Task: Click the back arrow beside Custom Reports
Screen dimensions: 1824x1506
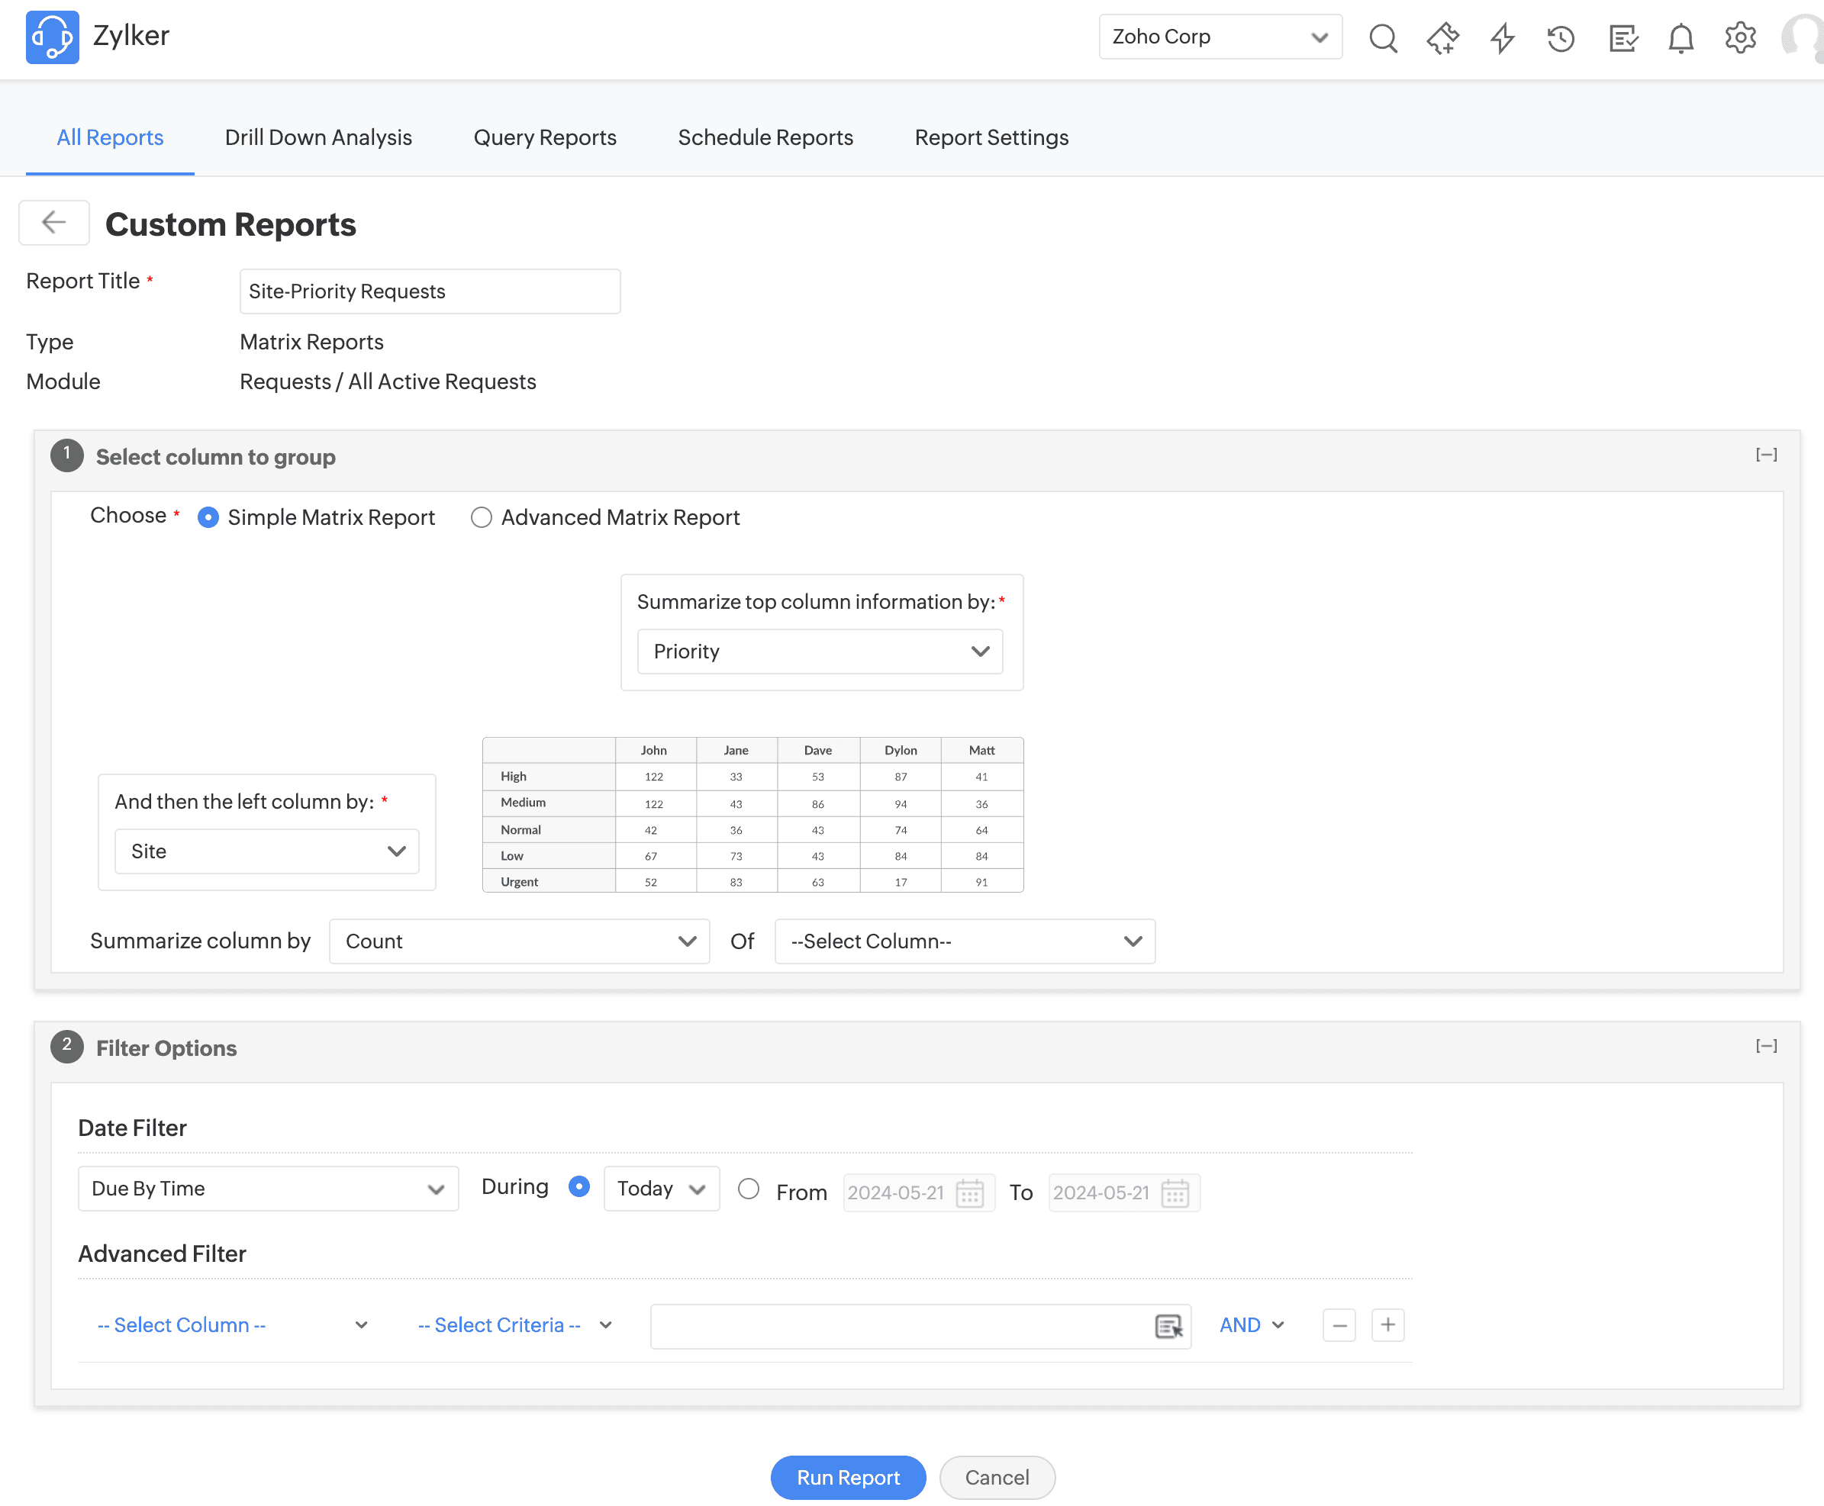Action: pyautogui.click(x=53, y=223)
